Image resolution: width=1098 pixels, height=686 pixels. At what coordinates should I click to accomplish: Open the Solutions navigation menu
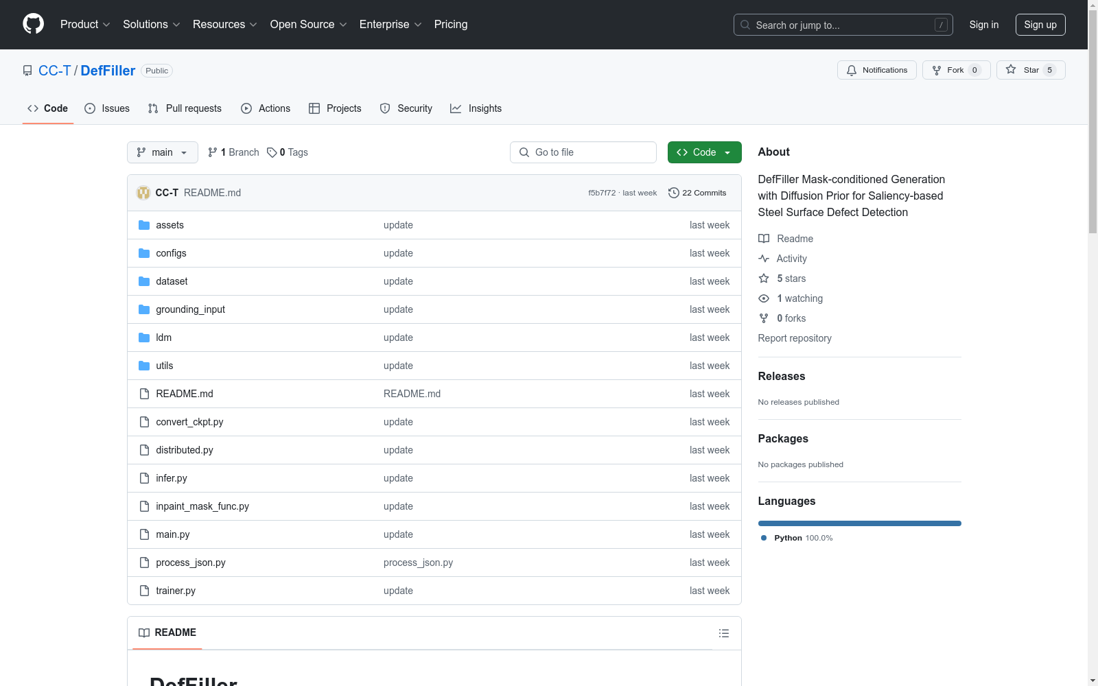151,25
